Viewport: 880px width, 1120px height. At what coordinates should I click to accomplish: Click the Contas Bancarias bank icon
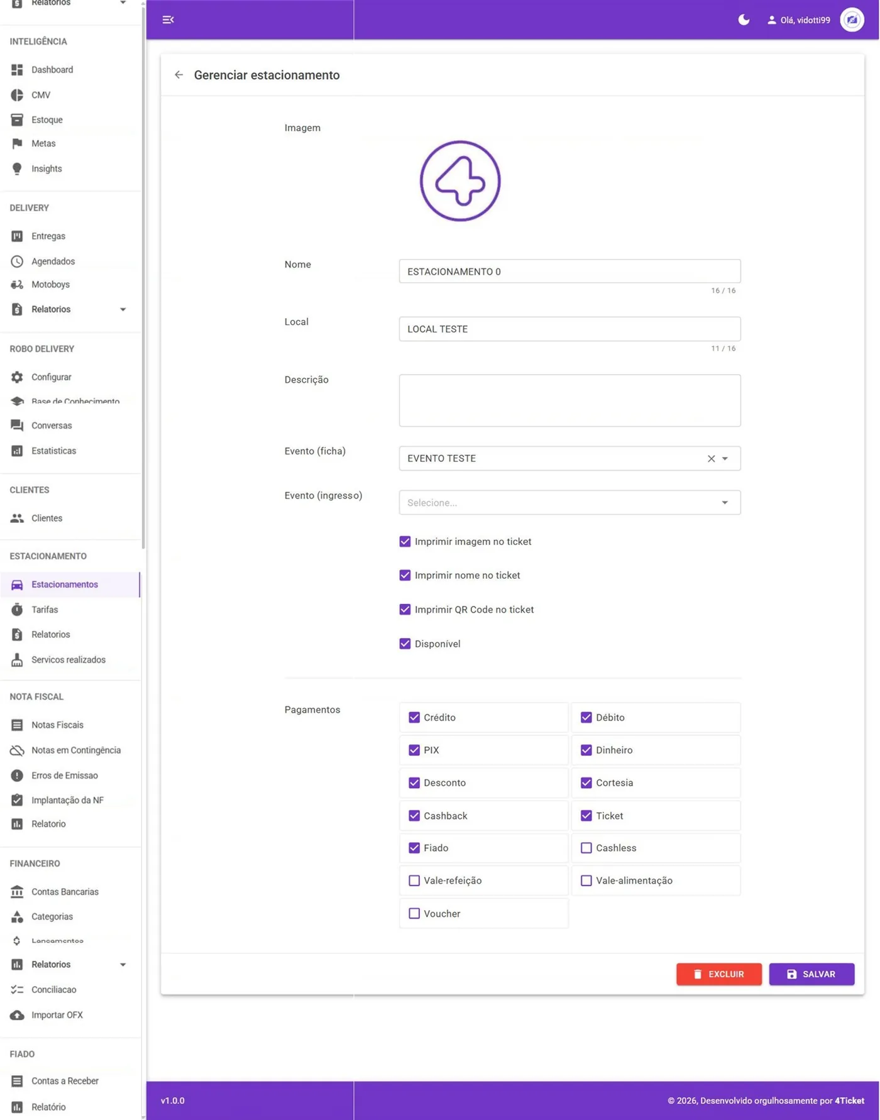[17, 892]
